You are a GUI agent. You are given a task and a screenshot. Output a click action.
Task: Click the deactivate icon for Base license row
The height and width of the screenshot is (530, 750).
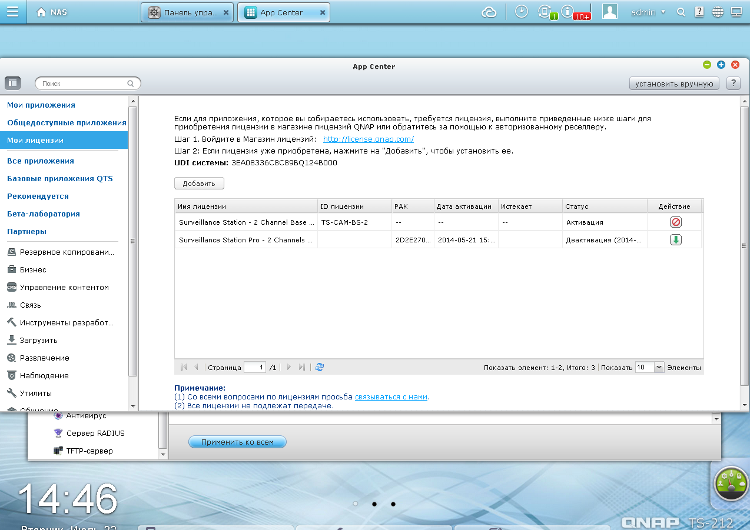[x=675, y=222]
